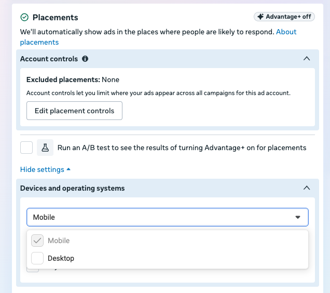Image resolution: width=330 pixels, height=293 pixels.
Task: Click the Account controls heading label
Action: click(x=49, y=59)
